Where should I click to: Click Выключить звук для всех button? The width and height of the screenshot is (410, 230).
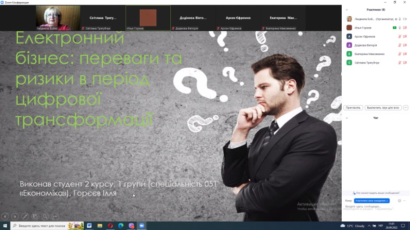pos(383,108)
